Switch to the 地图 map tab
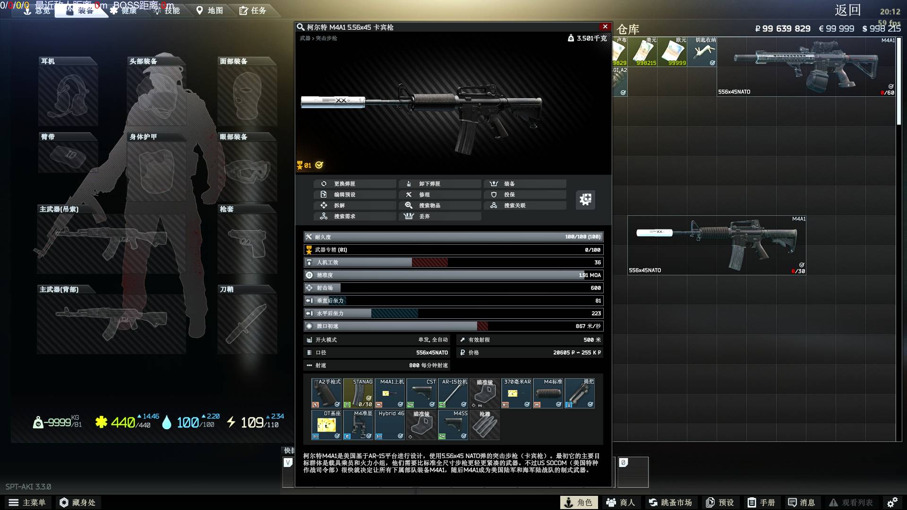Screen dimensions: 907x510 click(210, 10)
